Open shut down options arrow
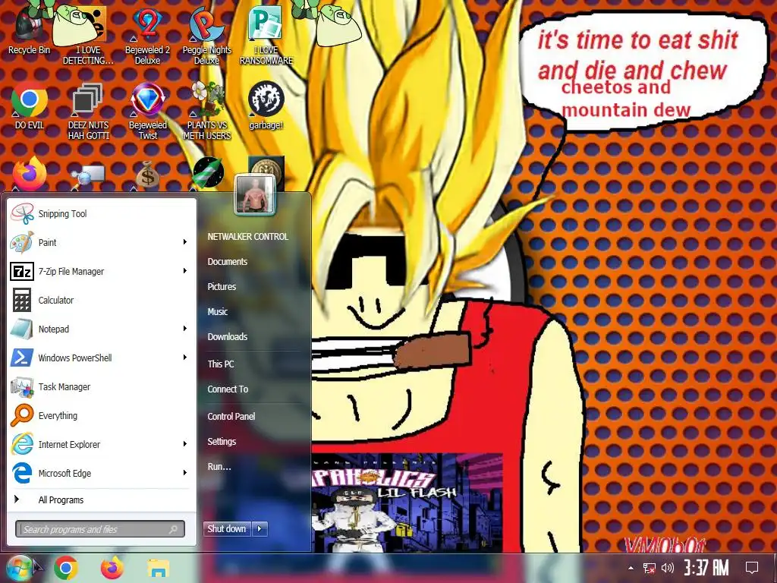The width and height of the screenshot is (777, 583). point(260,529)
